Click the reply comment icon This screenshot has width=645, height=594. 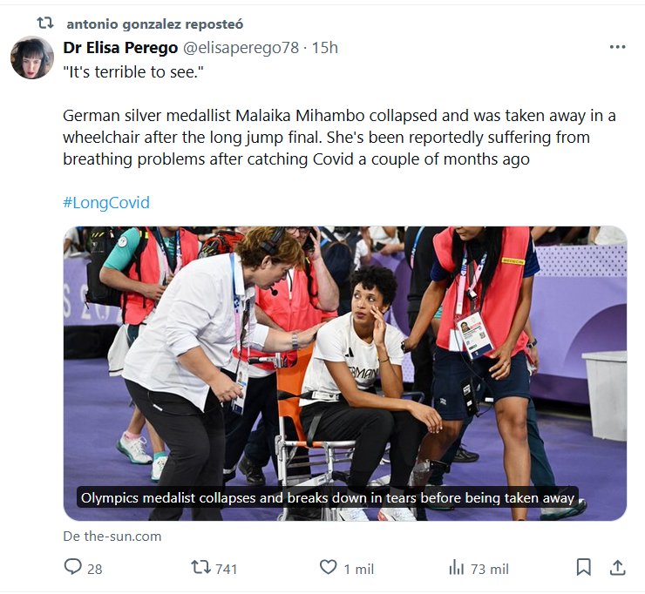pyautogui.click(x=73, y=568)
